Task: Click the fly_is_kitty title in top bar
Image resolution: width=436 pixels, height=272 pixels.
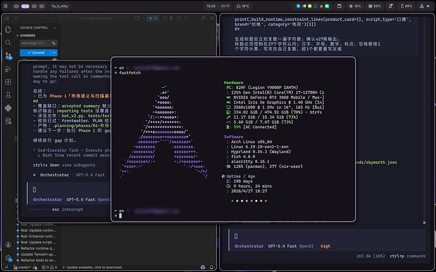Action: click(x=59, y=6)
